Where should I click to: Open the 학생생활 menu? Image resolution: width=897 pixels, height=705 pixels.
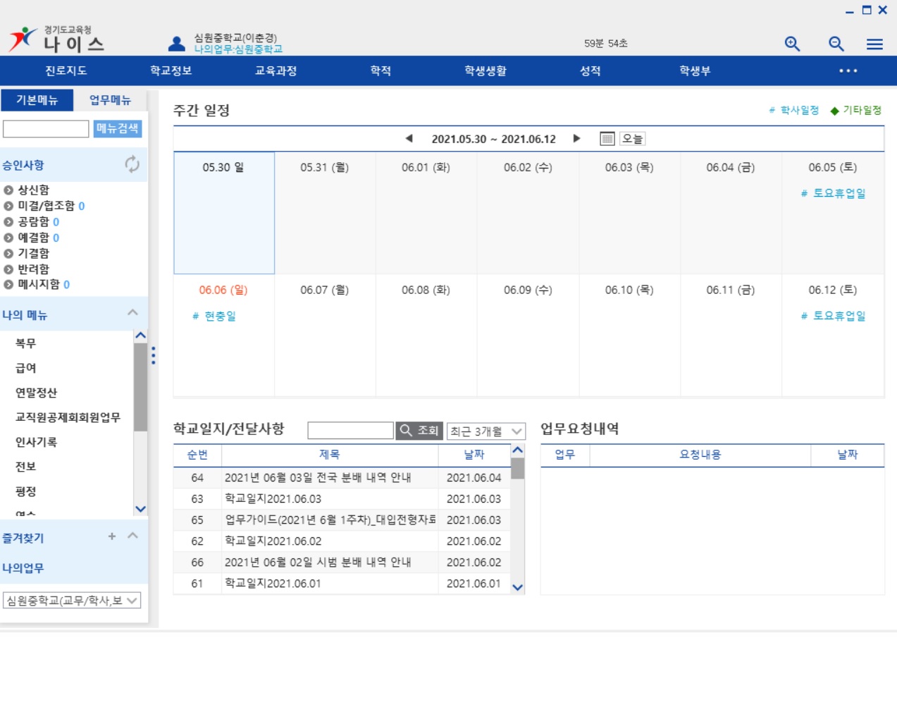tap(485, 70)
